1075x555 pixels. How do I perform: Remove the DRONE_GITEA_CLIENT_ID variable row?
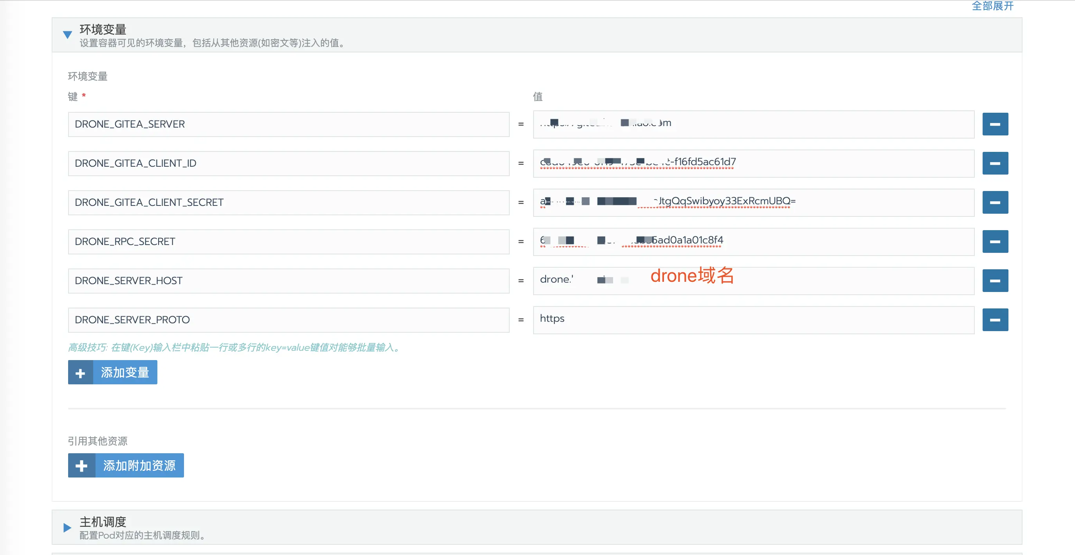pyautogui.click(x=995, y=163)
